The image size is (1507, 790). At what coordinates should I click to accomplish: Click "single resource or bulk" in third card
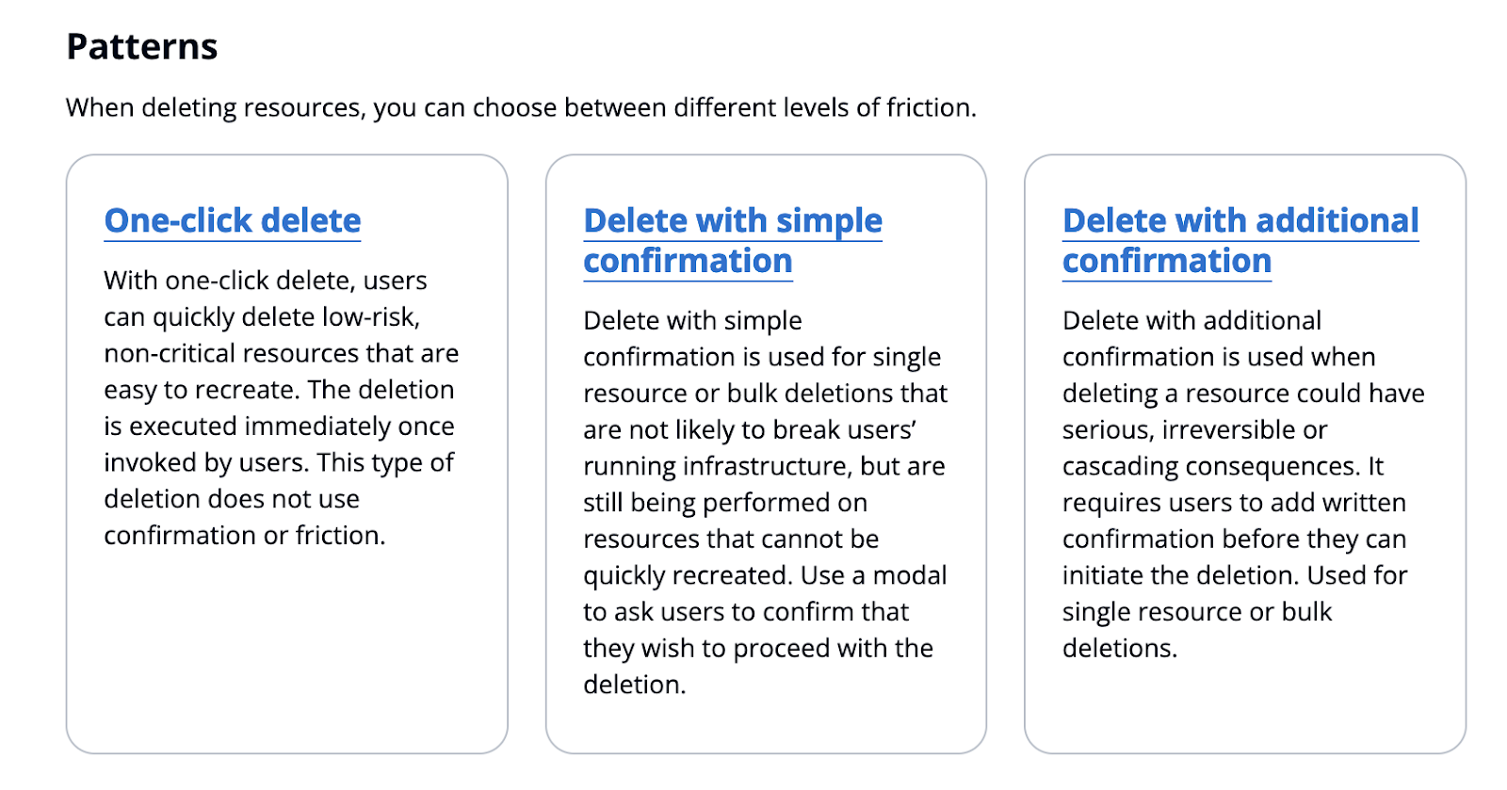pos(1197,612)
